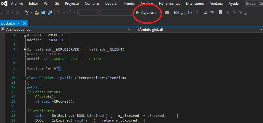Open the Ámbito global scope dropdown
This screenshot has height=123, width=263.
[261, 30]
